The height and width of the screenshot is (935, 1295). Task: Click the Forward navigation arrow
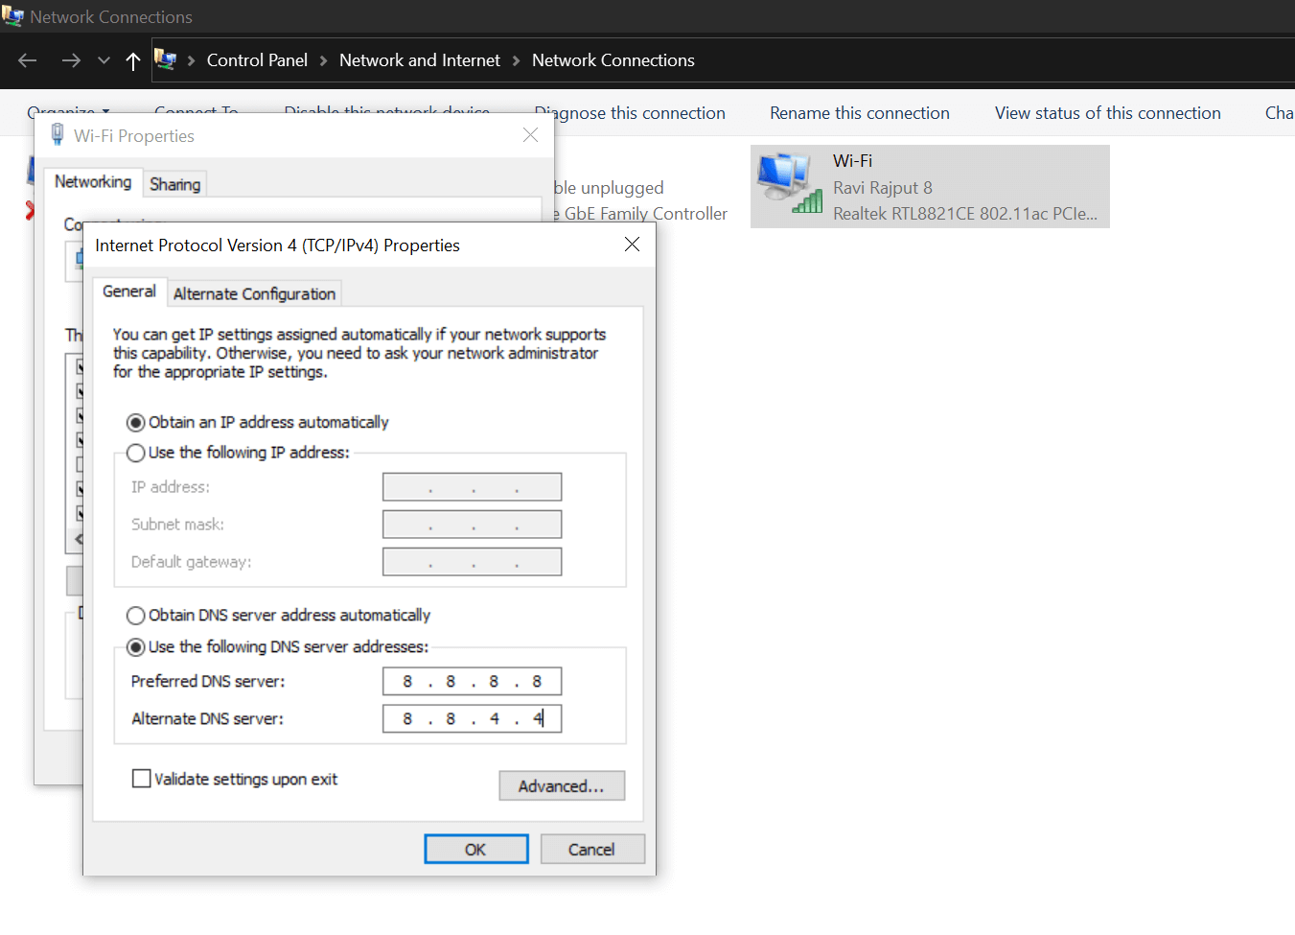[x=71, y=60]
